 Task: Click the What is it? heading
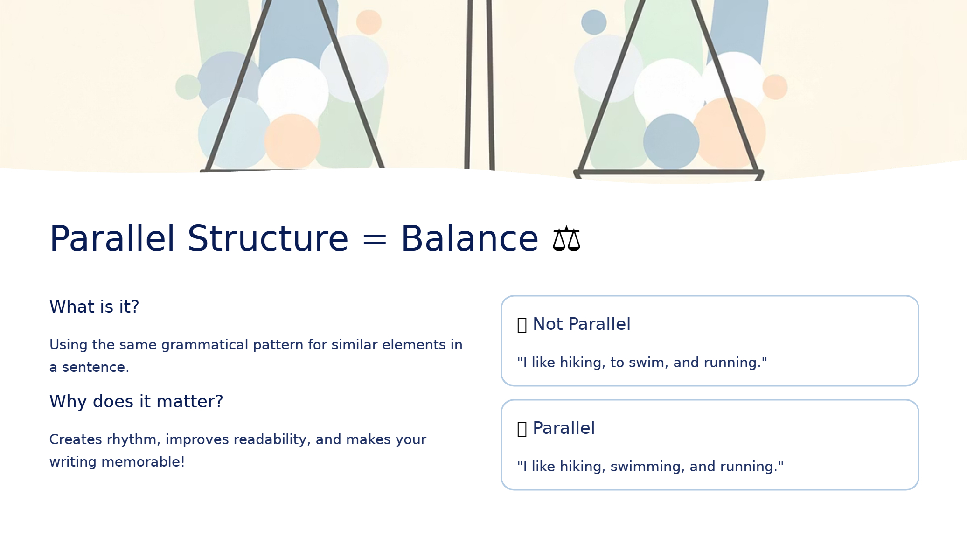pyautogui.click(x=94, y=307)
